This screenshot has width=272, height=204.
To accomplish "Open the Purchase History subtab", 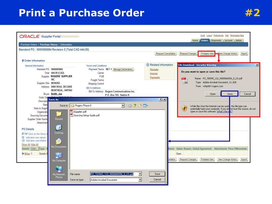I will [49, 45].
